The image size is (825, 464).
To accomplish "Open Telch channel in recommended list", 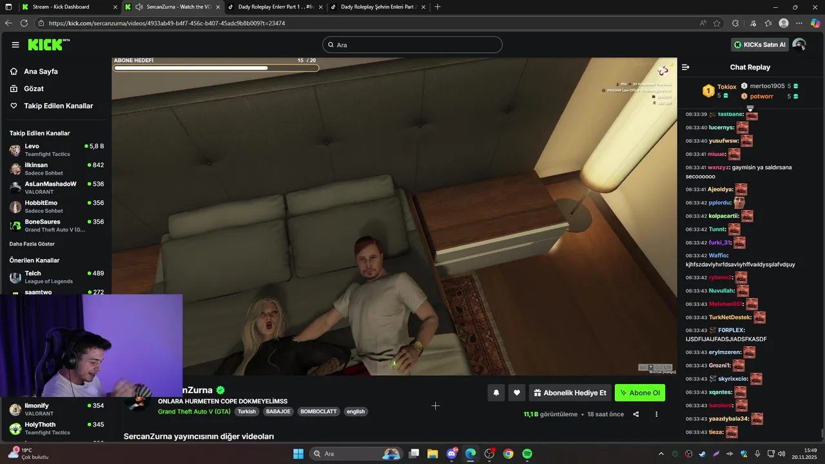I will click(57, 277).
